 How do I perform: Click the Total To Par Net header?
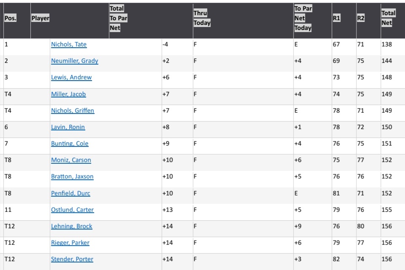[118, 19]
